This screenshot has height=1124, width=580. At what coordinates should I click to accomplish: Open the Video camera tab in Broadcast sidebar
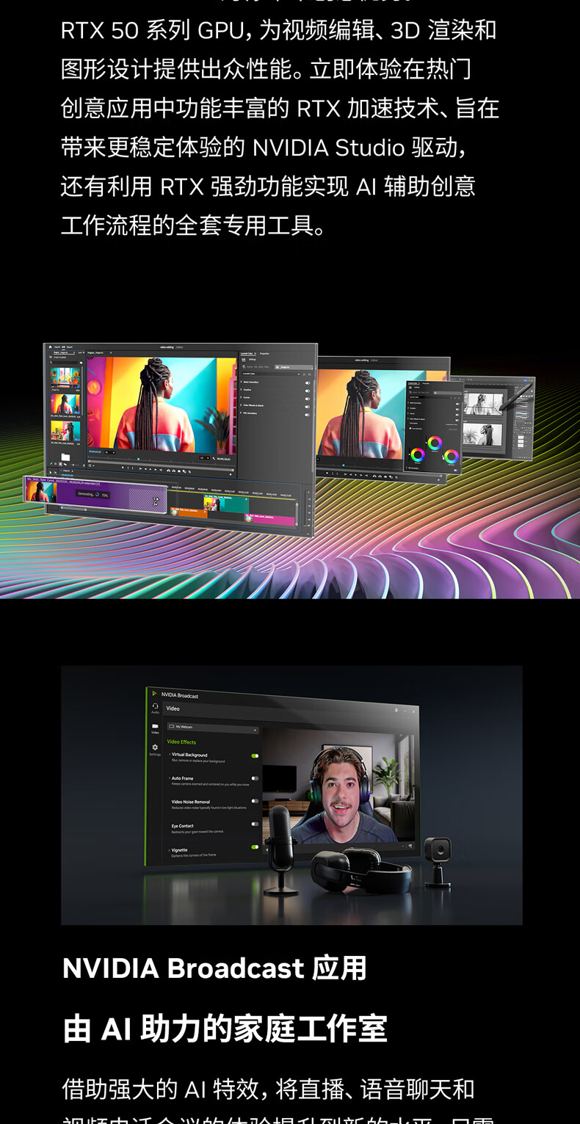[x=155, y=728]
